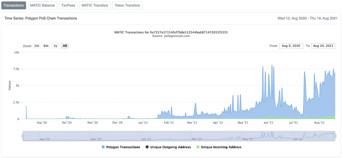
Task: Toggle the blue Polygon Transactions legend dot
Action: (103, 147)
